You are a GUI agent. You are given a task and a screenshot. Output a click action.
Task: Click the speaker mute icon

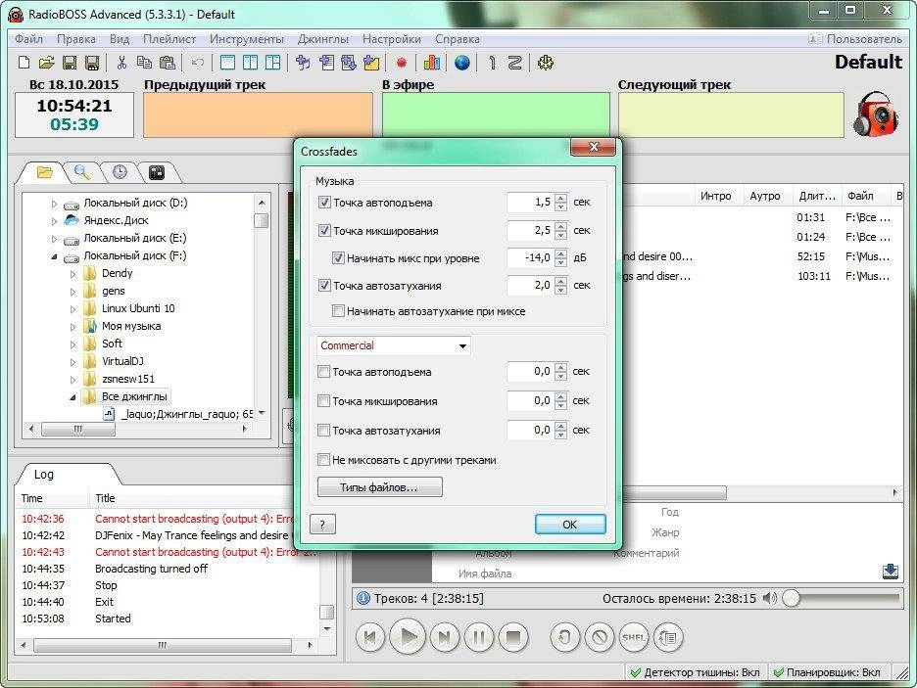tap(770, 598)
